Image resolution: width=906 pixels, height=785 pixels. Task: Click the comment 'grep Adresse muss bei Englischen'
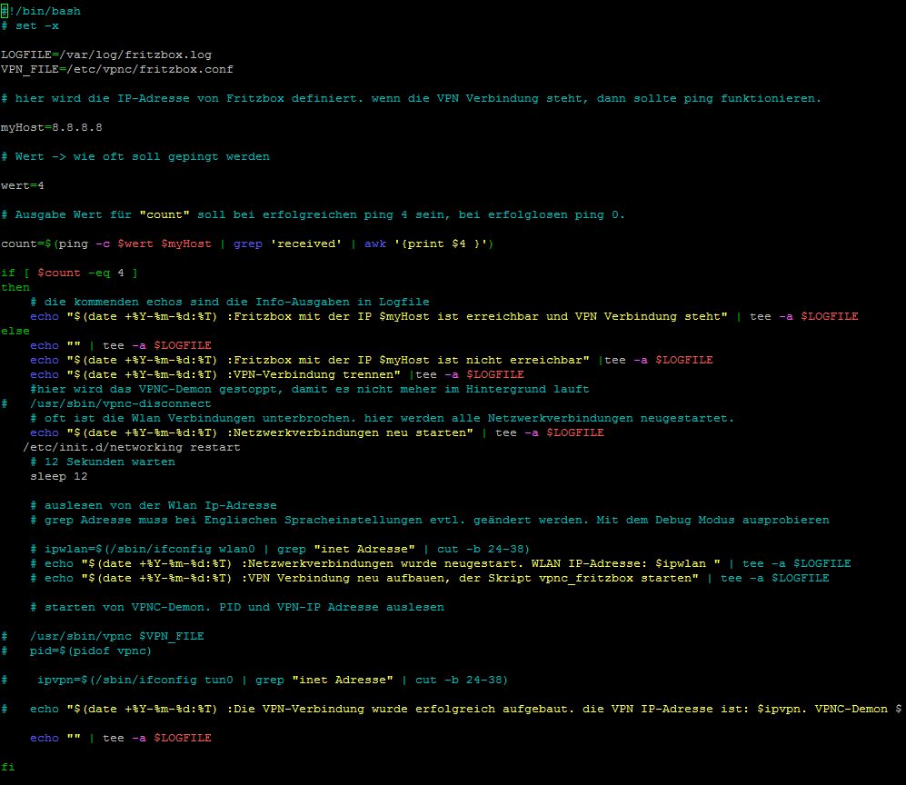pyautogui.click(x=429, y=520)
